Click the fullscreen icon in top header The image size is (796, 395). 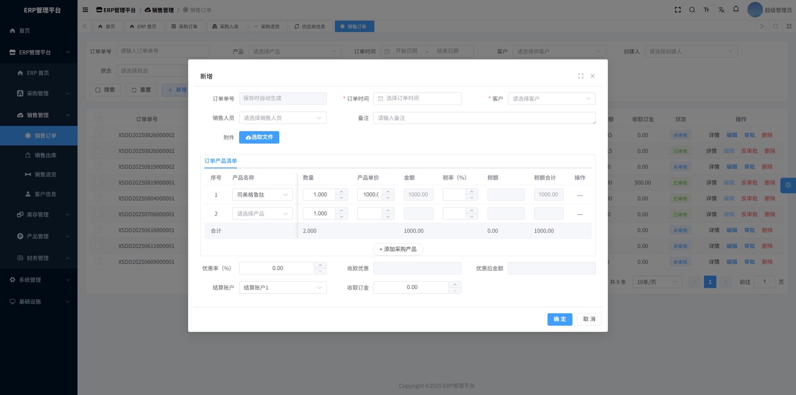tap(678, 10)
